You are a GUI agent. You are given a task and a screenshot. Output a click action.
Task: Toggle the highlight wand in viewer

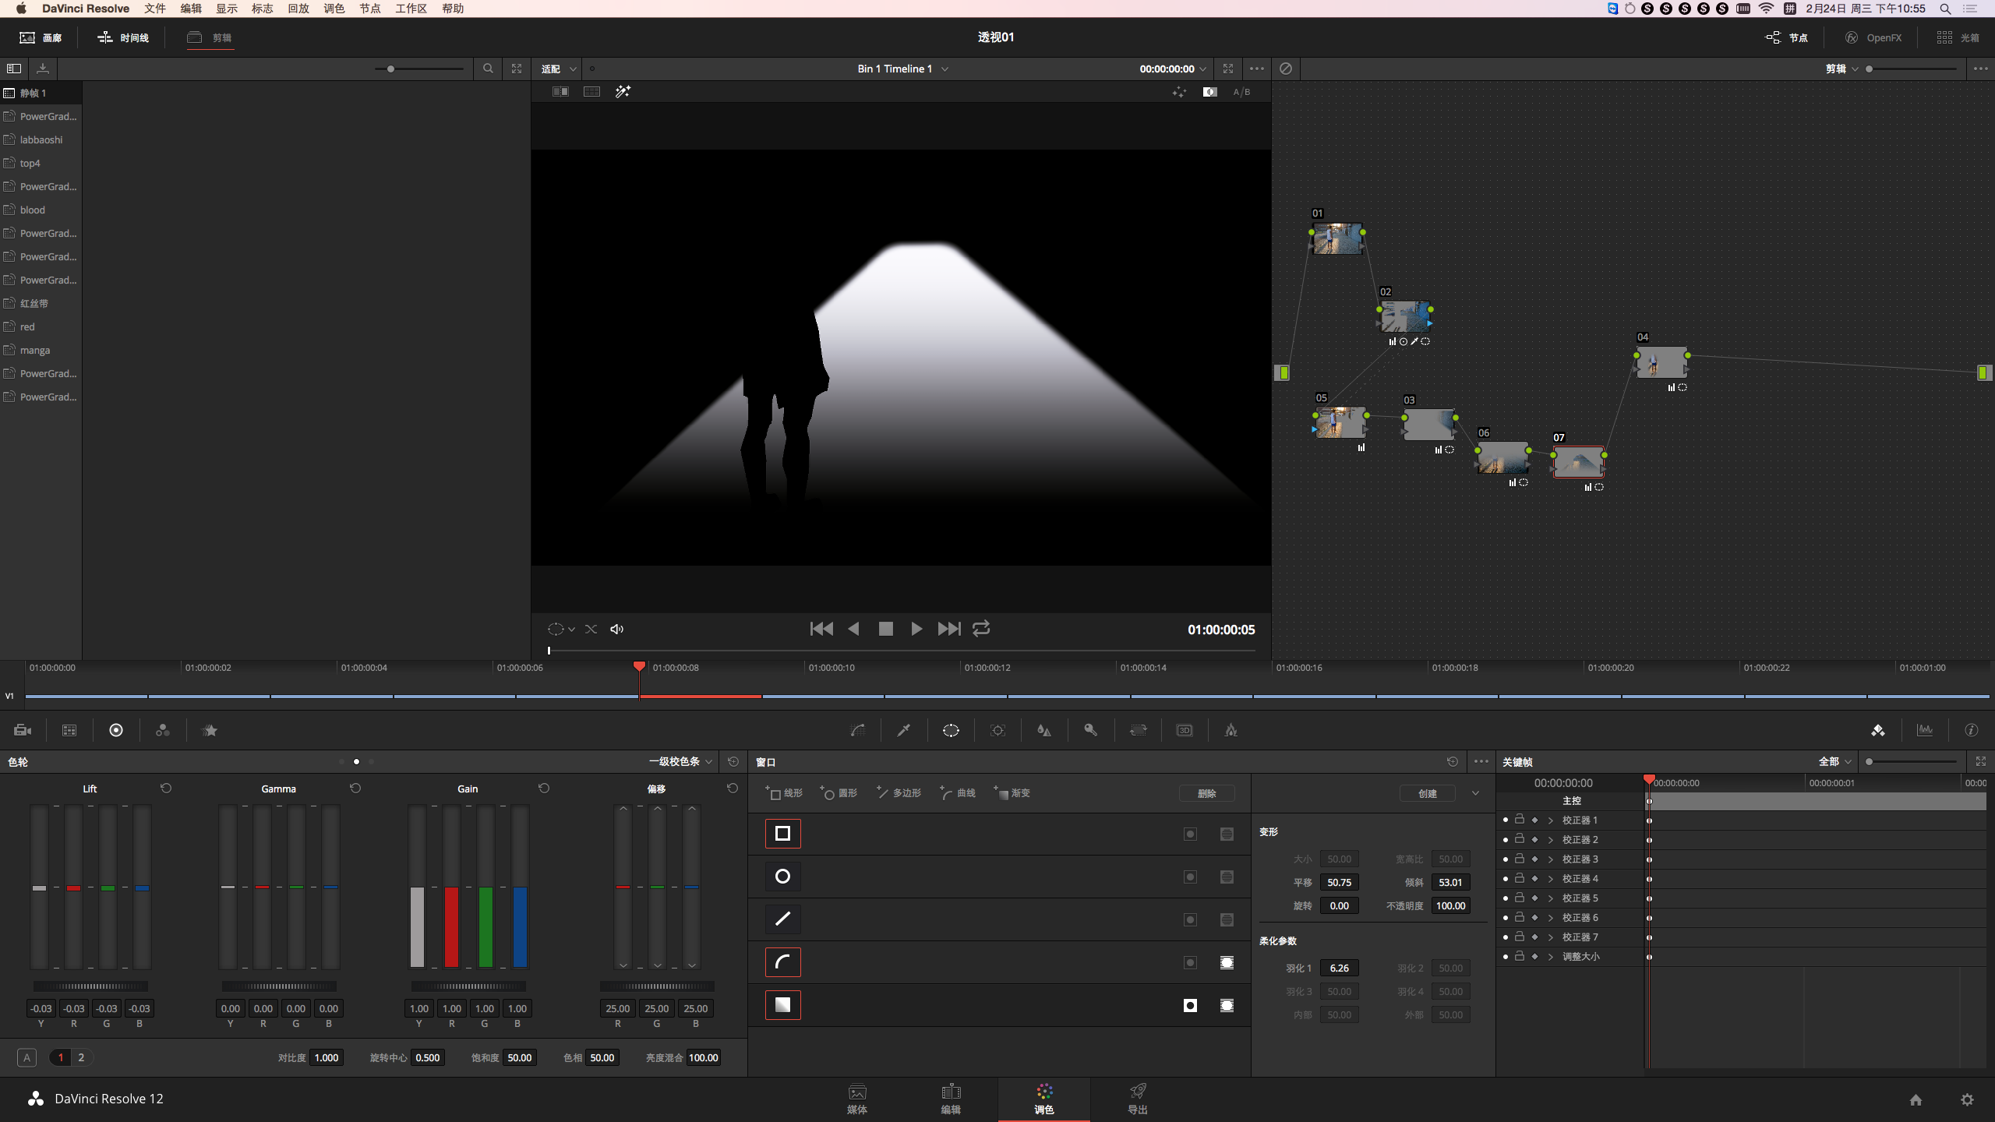623,92
